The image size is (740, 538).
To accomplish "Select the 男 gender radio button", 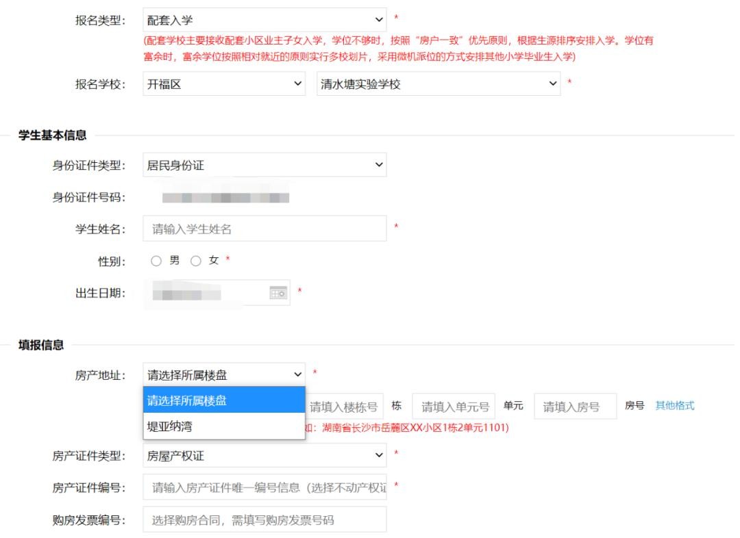I will point(156,261).
